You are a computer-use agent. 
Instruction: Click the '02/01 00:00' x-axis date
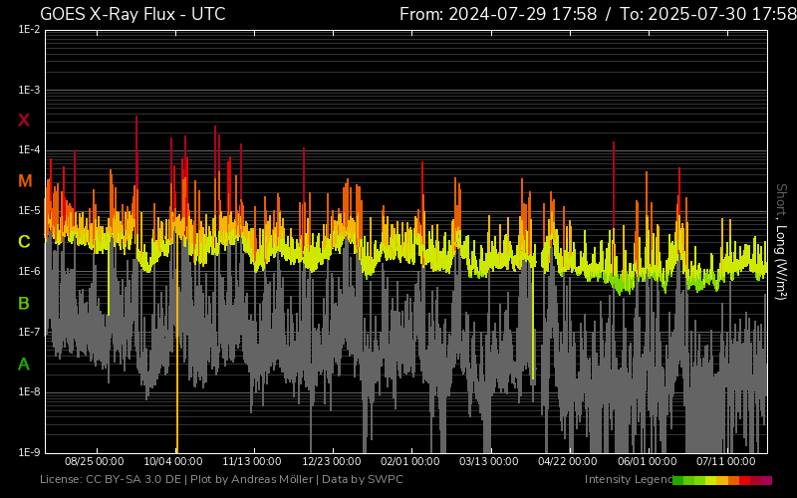tap(410, 461)
